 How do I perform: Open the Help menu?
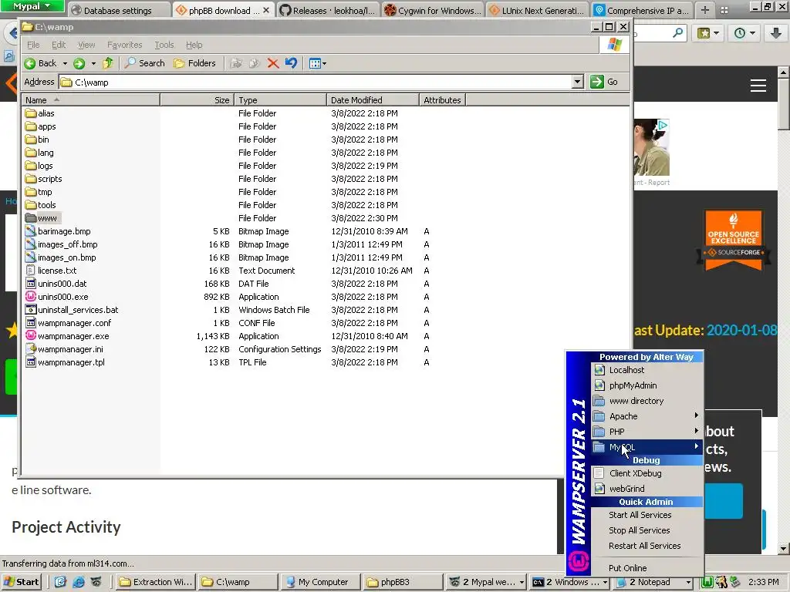pos(194,45)
